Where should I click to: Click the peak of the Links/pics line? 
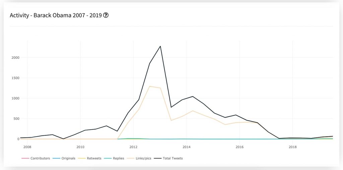[x=150, y=86]
